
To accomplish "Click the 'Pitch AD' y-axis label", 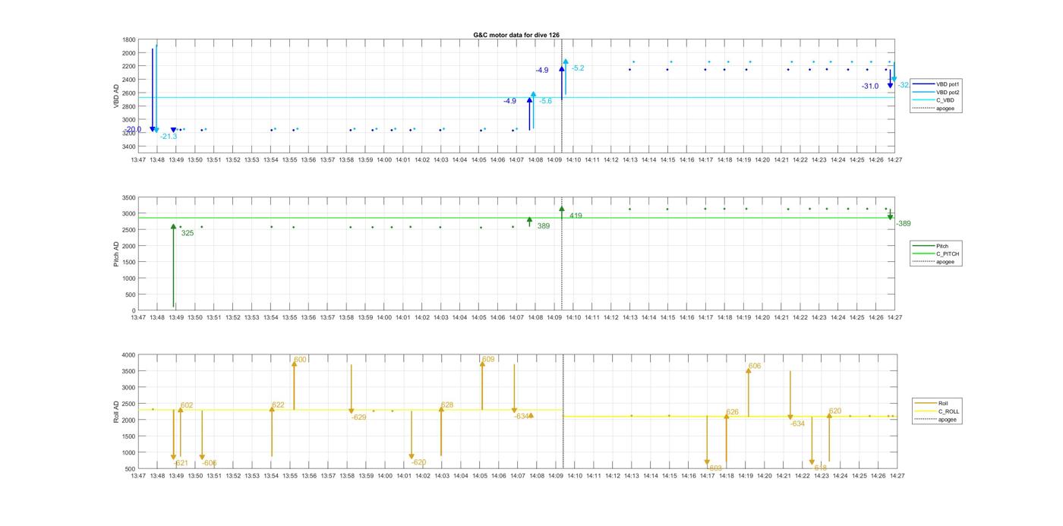I will tap(116, 254).
